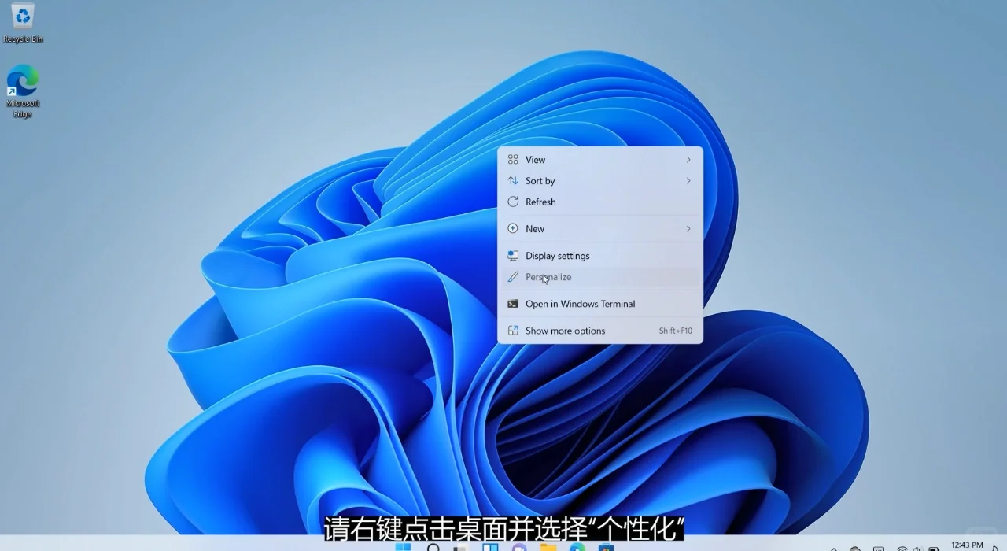The height and width of the screenshot is (551, 1007).
Task: Launch File Explorer from the taskbar
Action: [548, 545]
